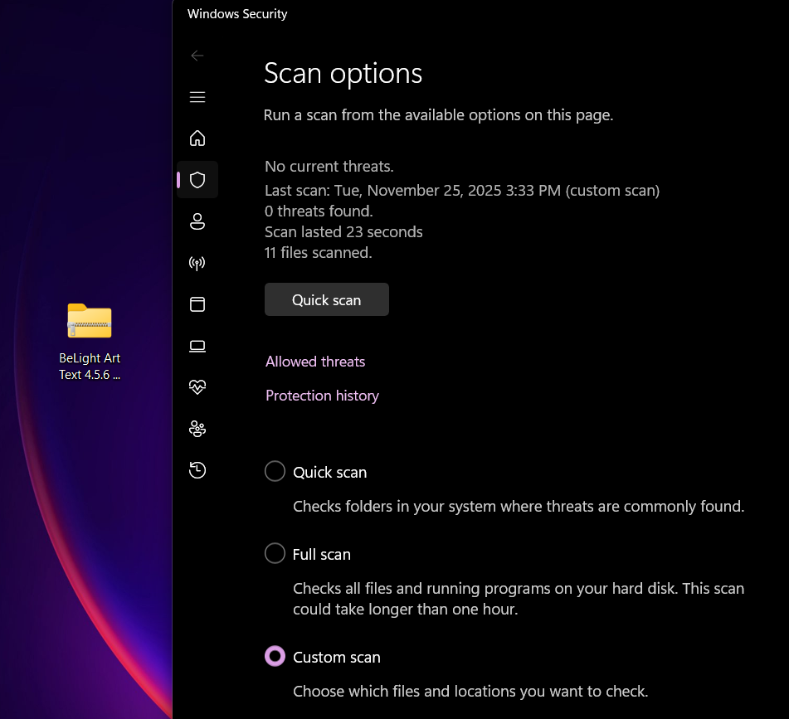Click the Windows Security title bar

coord(237,14)
